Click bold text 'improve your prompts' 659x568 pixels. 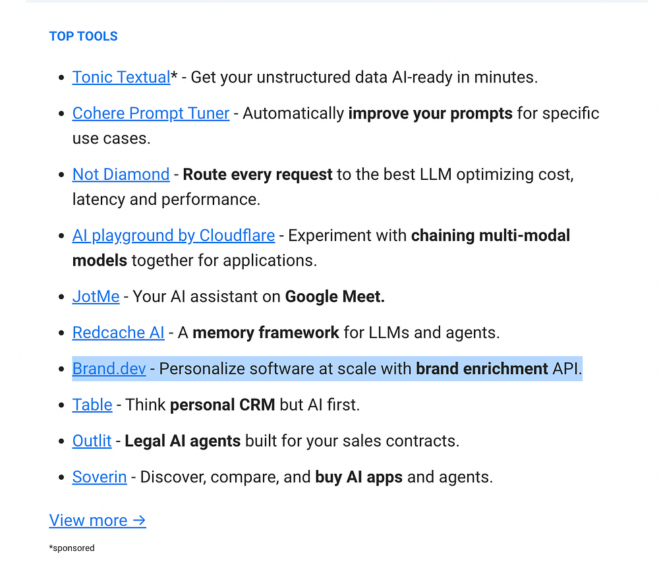430,113
